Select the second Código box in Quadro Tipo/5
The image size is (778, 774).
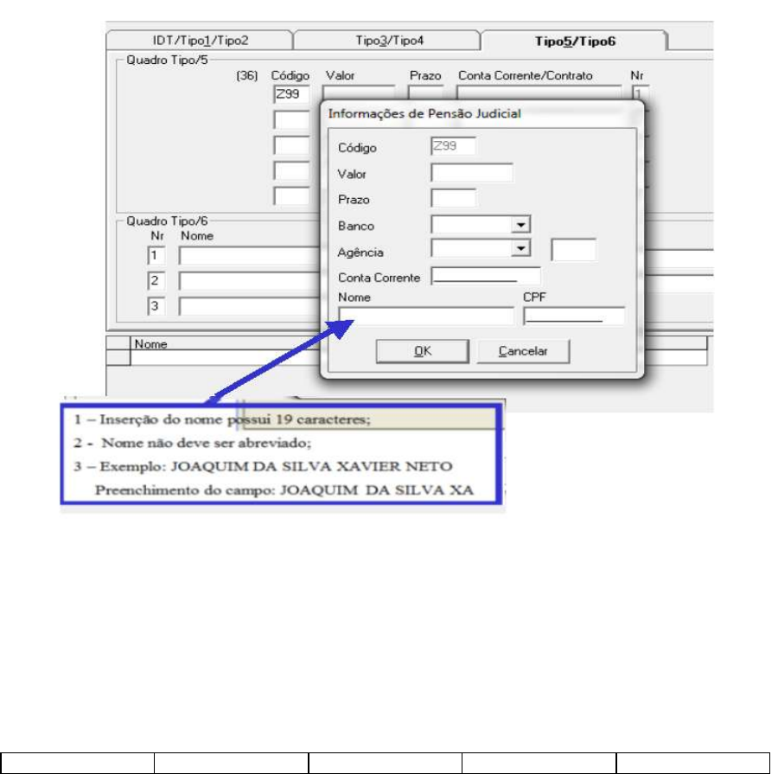coord(290,120)
